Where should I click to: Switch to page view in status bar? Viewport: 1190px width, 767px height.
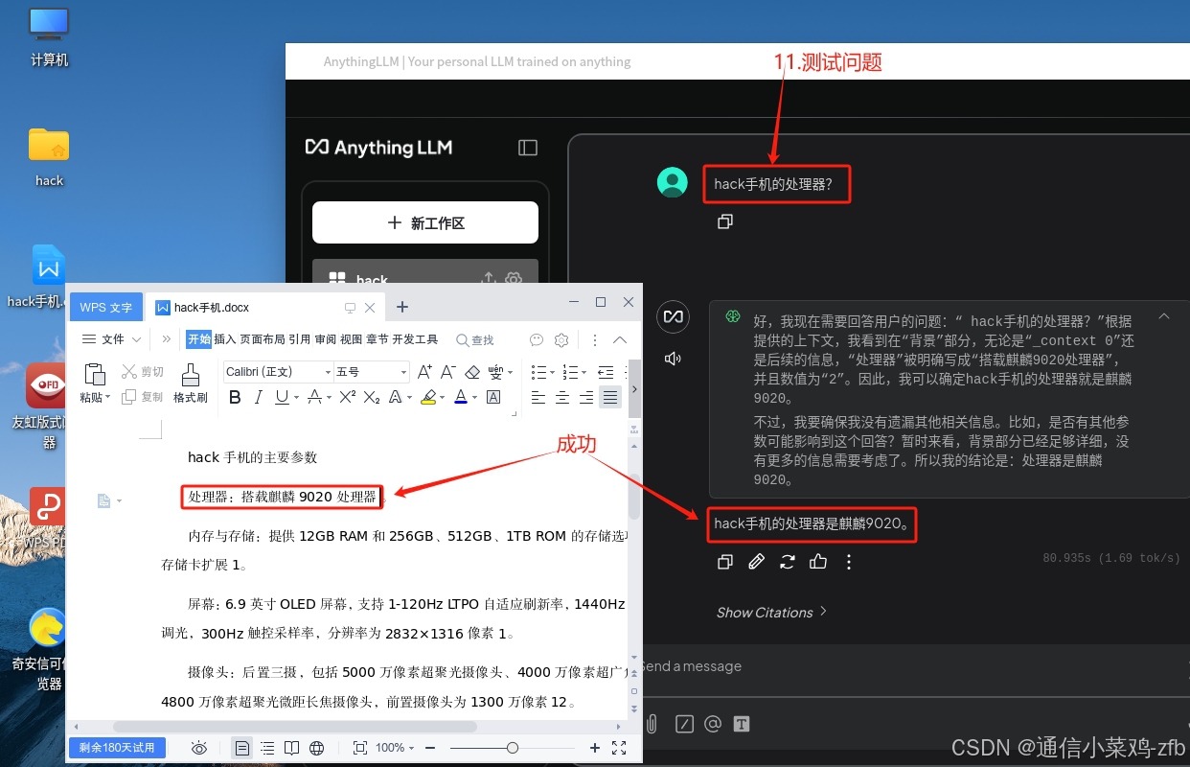(x=242, y=748)
